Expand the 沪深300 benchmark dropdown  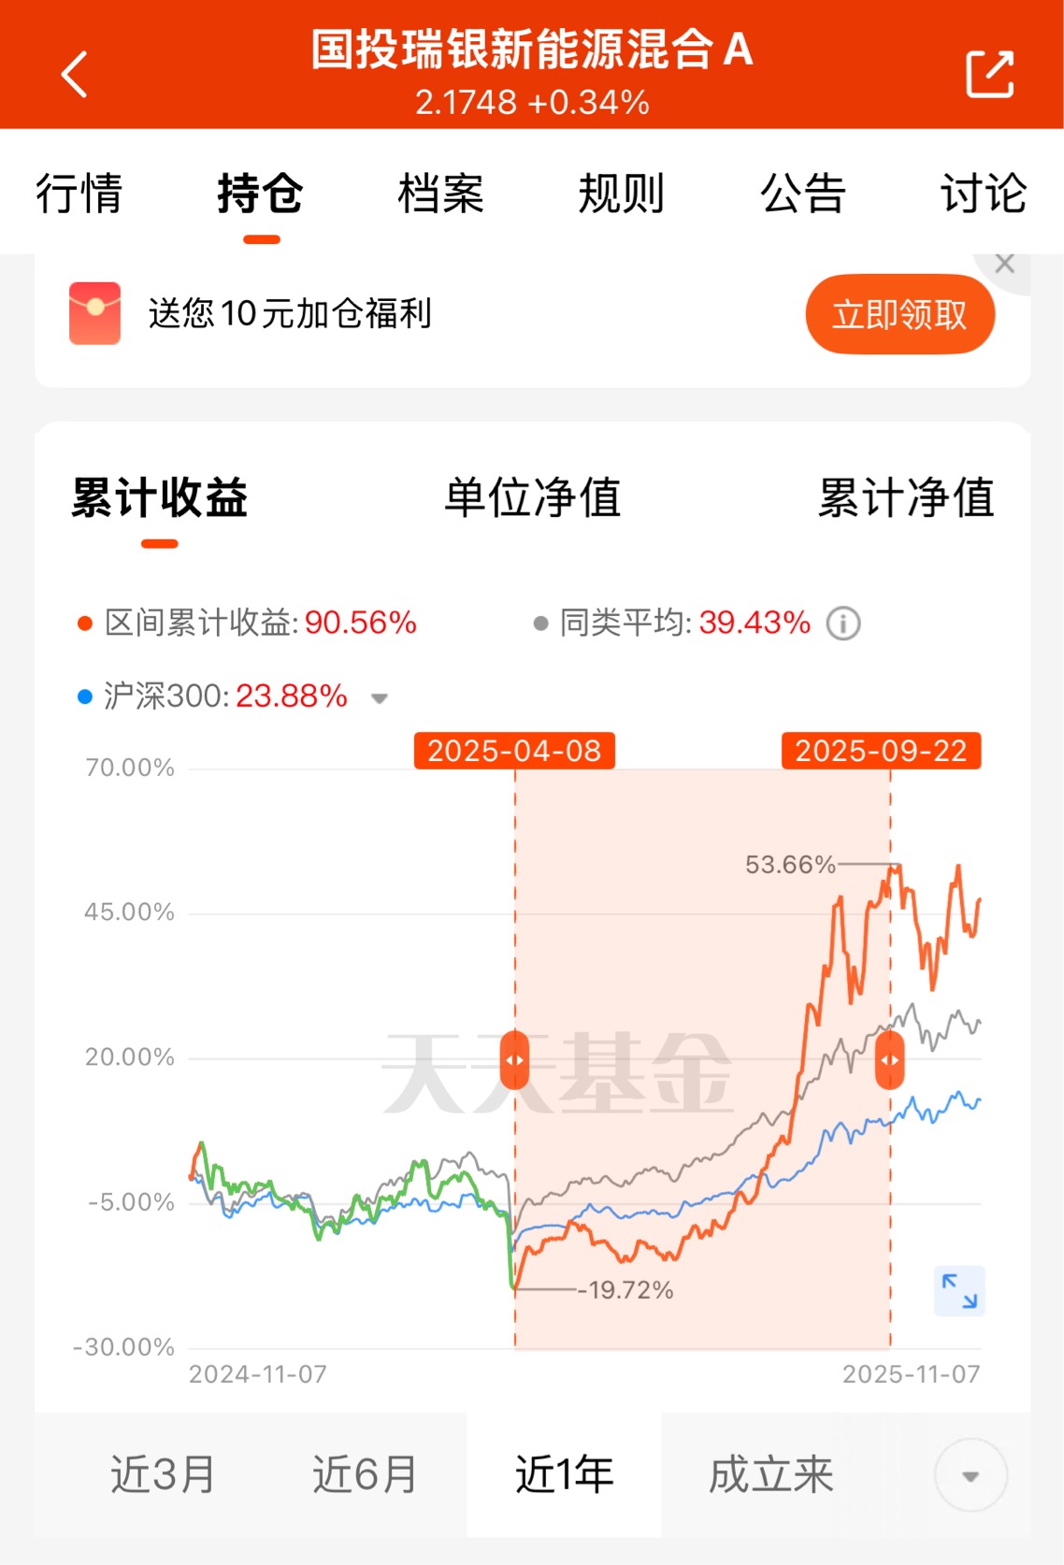[380, 698]
